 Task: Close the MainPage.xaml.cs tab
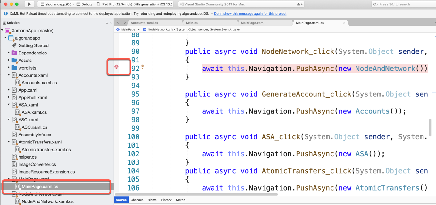(x=344, y=23)
